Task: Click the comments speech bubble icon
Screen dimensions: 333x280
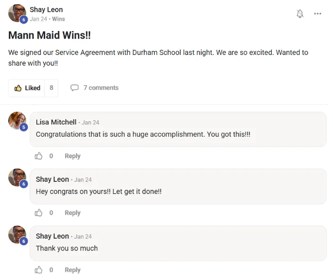Action: click(x=74, y=88)
